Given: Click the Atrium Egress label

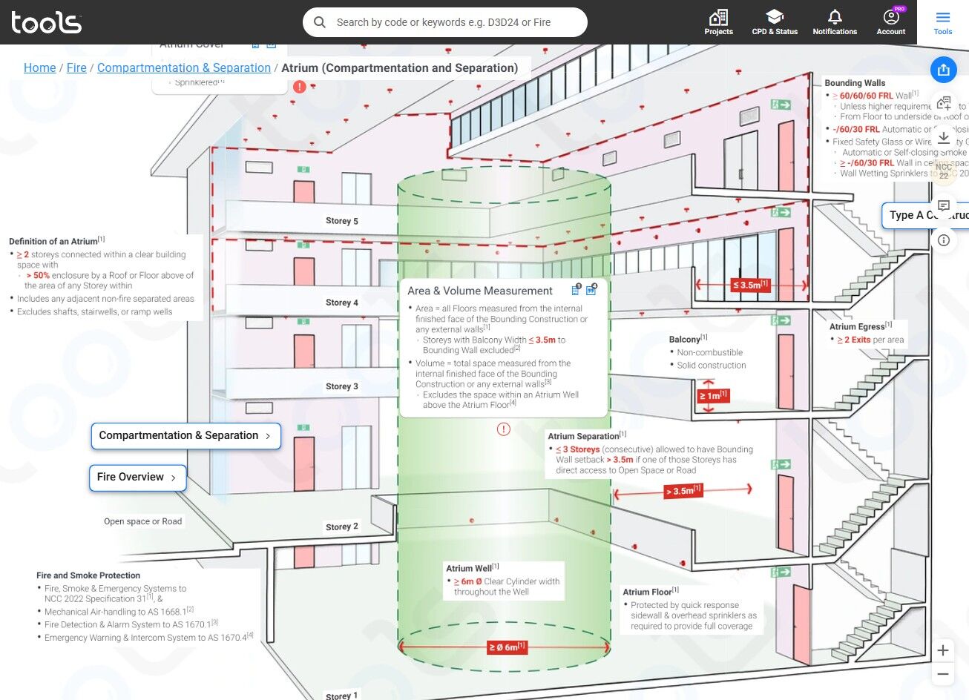Looking at the screenshot, I should [861, 326].
